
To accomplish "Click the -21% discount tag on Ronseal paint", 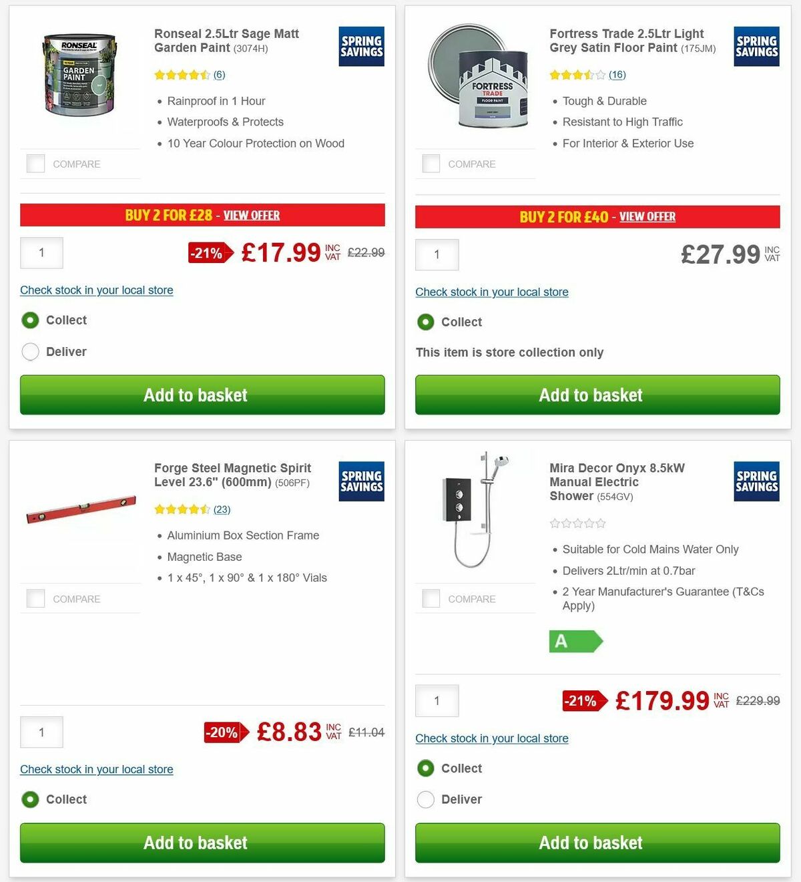I will point(208,253).
